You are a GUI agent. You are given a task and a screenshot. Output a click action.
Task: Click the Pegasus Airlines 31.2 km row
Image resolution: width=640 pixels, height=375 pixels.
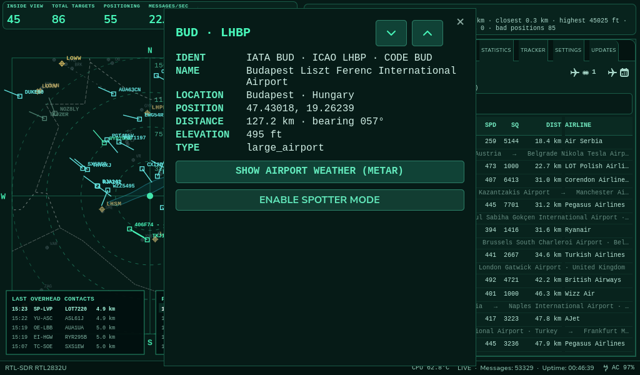click(x=554, y=205)
